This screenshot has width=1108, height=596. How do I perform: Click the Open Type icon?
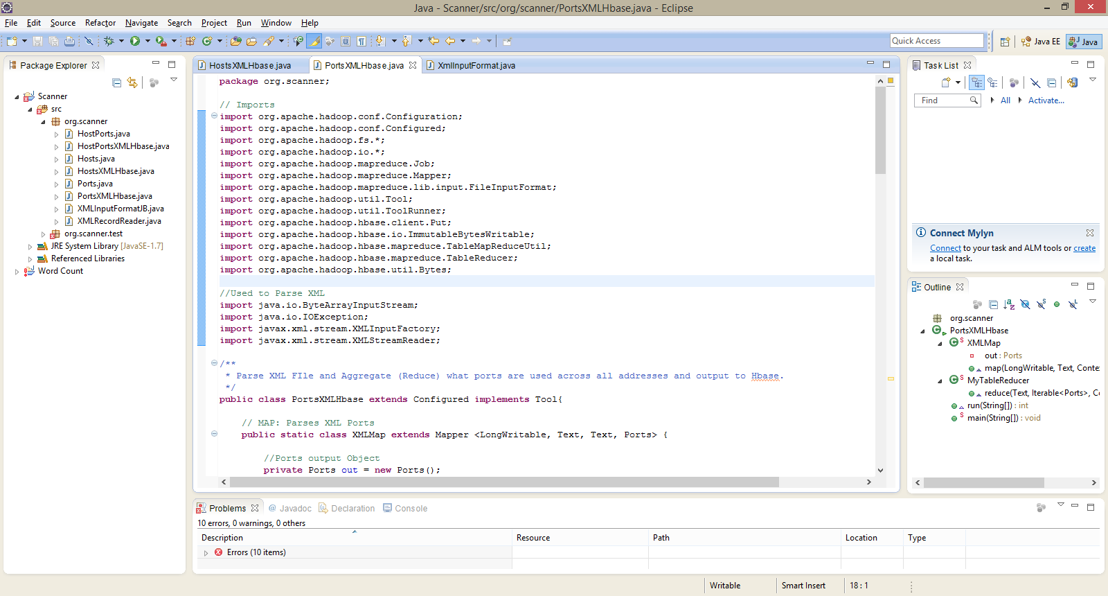[236, 41]
